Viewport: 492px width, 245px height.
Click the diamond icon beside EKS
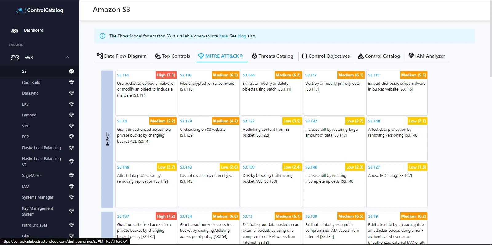click(x=72, y=104)
